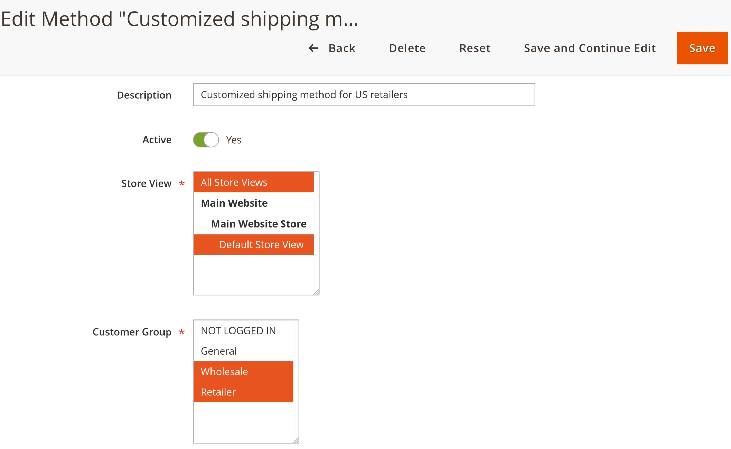Select Default Store View option
The width and height of the screenshot is (731, 449).
click(x=261, y=245)
